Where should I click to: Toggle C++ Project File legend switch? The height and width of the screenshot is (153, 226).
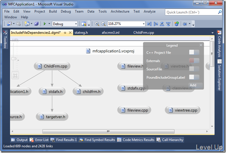194,53
